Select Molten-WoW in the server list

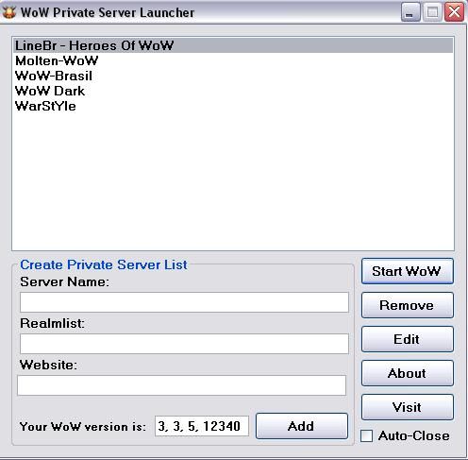(233, 60)
